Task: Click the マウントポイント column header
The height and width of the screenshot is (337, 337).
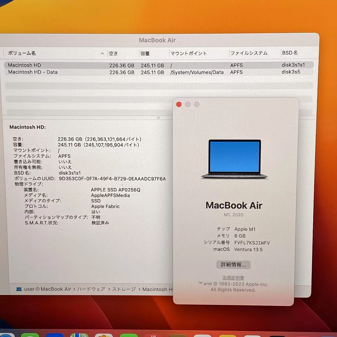Action: [x=189, y=53]
